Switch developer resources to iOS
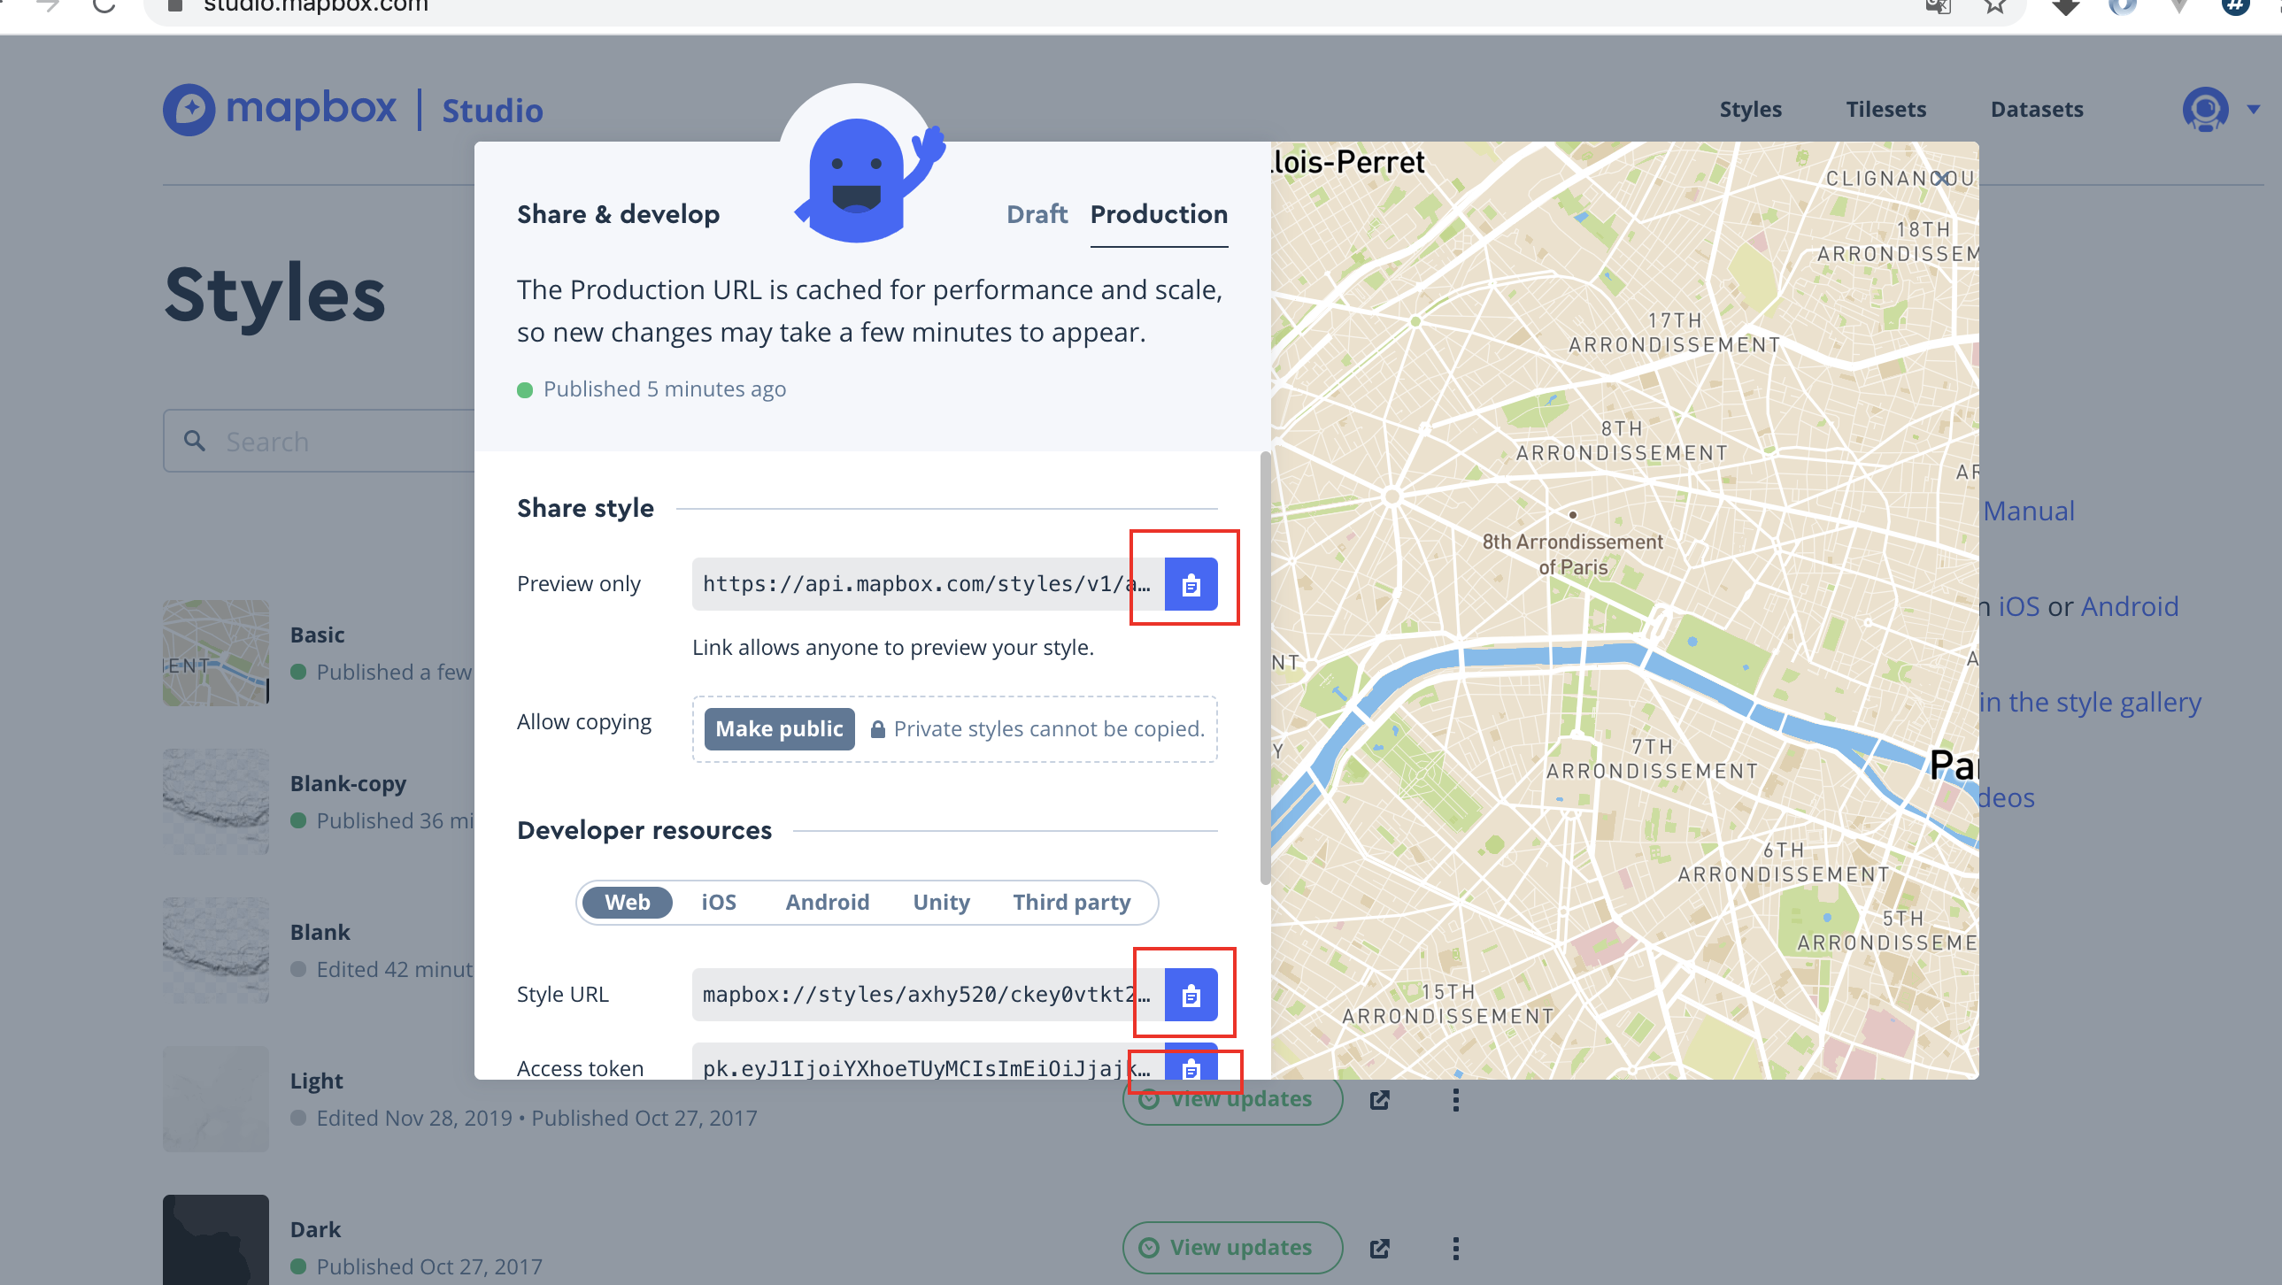 click(x=718, y=902)
